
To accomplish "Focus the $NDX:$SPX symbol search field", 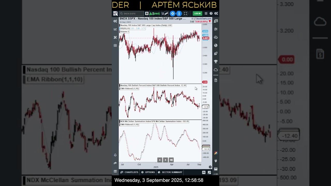I will [131, 13].
